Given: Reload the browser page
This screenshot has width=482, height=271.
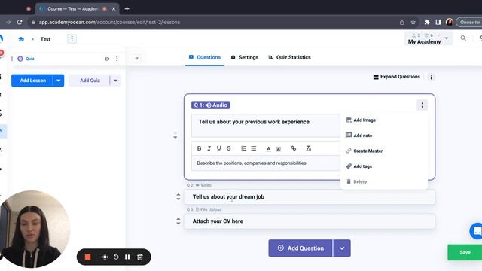Looking at the screenshot, I should point(20,22).
